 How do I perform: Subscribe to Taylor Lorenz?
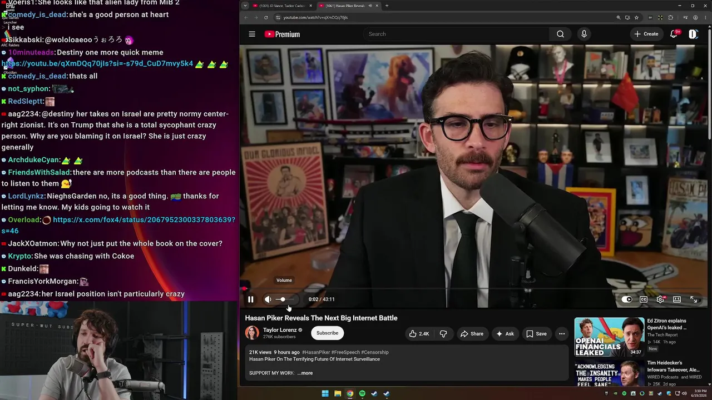click(x=327, y=333)
